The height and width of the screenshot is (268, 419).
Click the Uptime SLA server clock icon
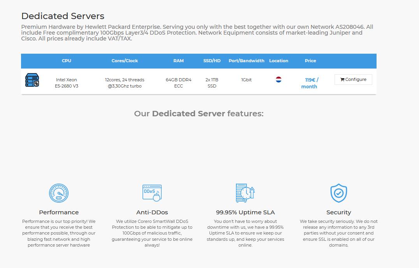pyautogui.click(x=245, y=193)
